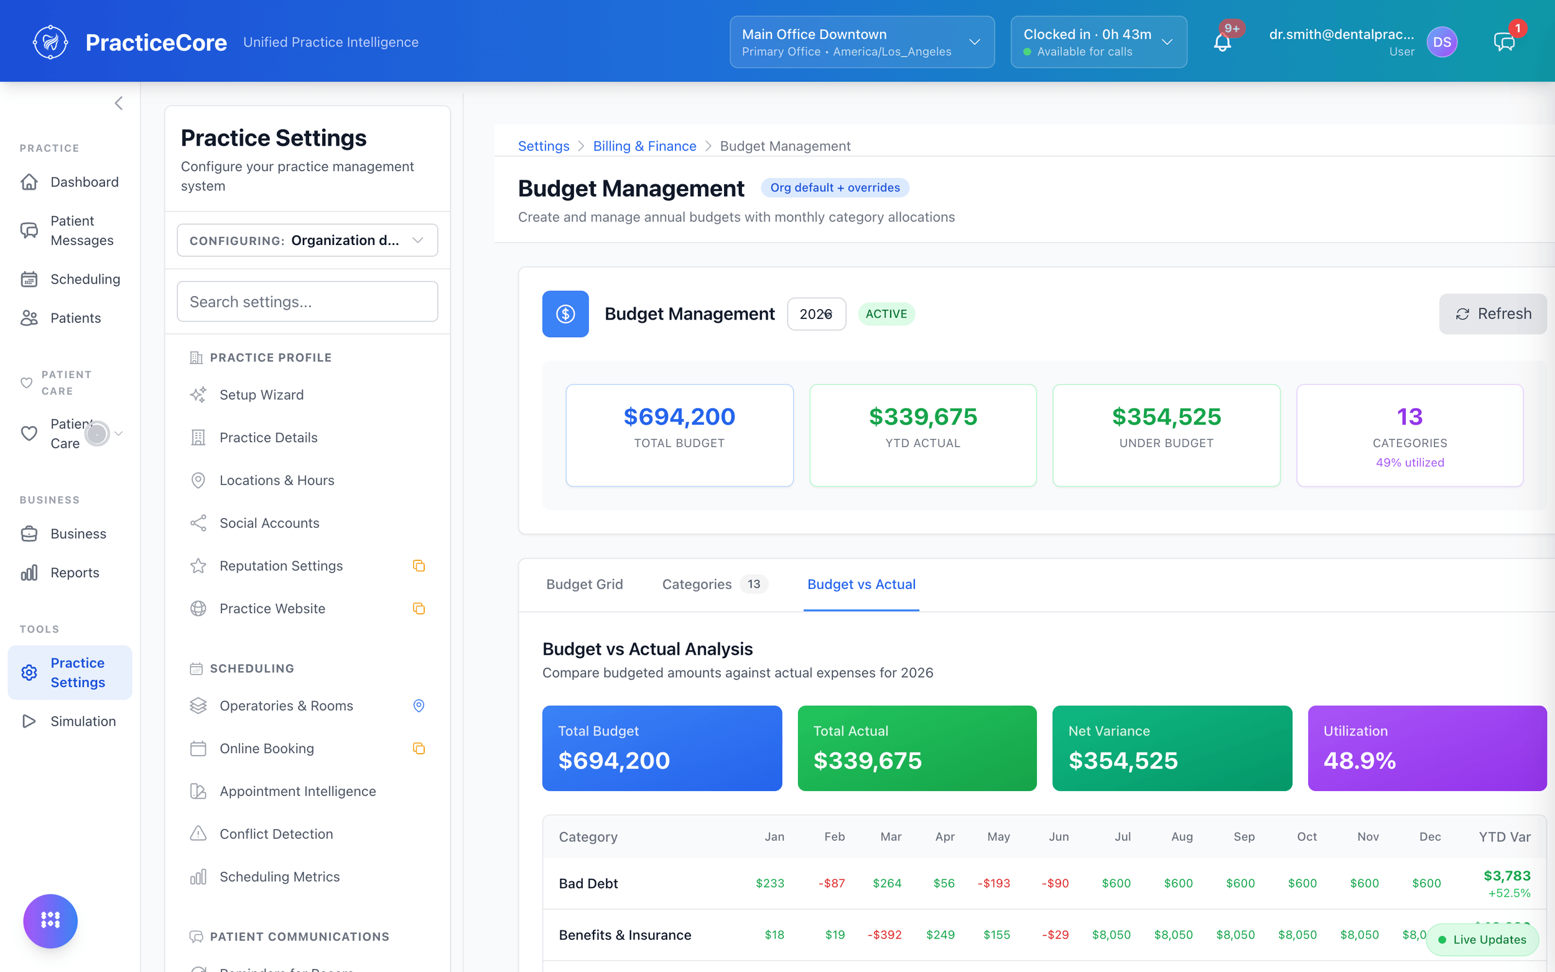The height and width of the screenshot is (972, 1555).
Task: Click the Simulation play icon
Action: [x=29, y=721]
